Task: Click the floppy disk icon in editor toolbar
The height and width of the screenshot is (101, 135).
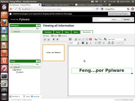Action: pos(70,39)
